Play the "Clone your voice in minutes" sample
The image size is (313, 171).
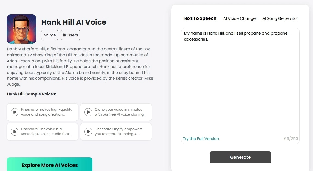click(88, 112)
